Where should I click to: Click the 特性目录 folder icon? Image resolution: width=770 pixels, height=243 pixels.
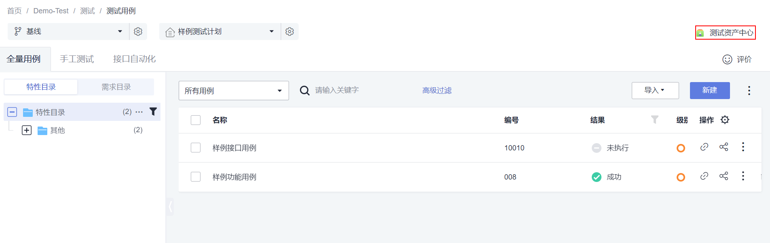point(28,112)
